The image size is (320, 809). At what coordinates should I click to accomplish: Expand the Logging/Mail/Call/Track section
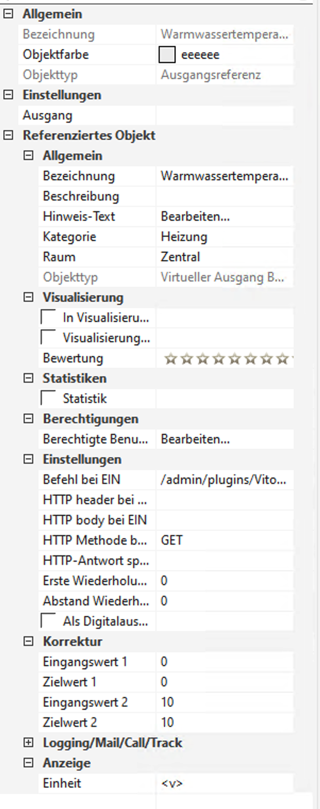tap(29, 742)
